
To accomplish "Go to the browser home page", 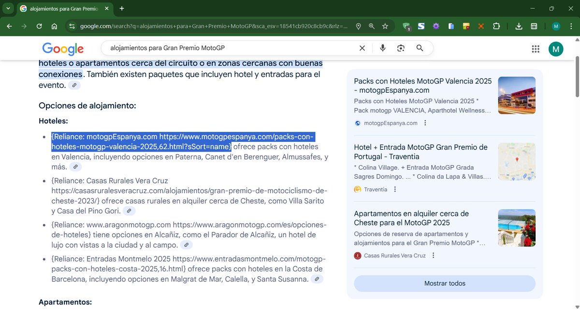I will click(54, 27).
